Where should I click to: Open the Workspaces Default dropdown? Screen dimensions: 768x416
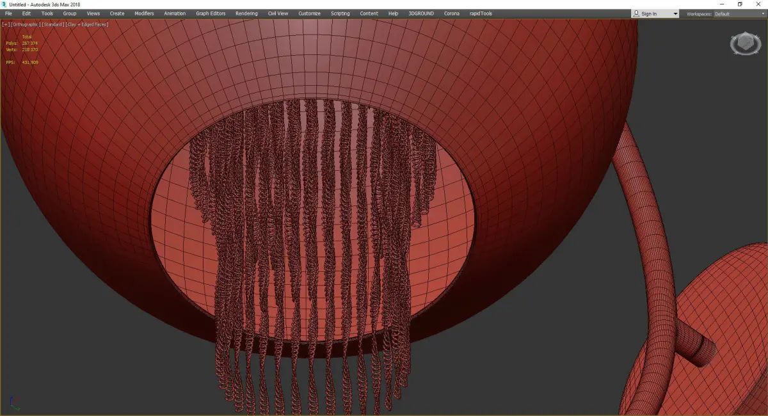pyautogui.click(x=740, y=13)
